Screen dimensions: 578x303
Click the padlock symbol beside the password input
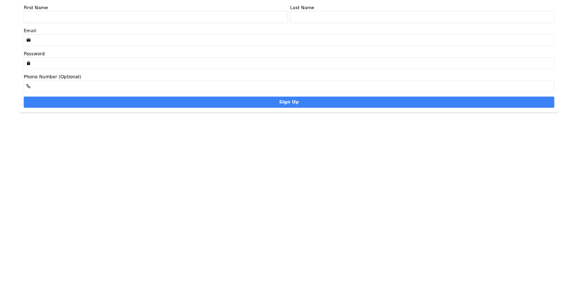[x=28, y=63]
